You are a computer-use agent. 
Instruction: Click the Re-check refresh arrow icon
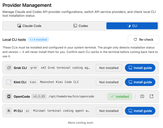coord(135,39)
